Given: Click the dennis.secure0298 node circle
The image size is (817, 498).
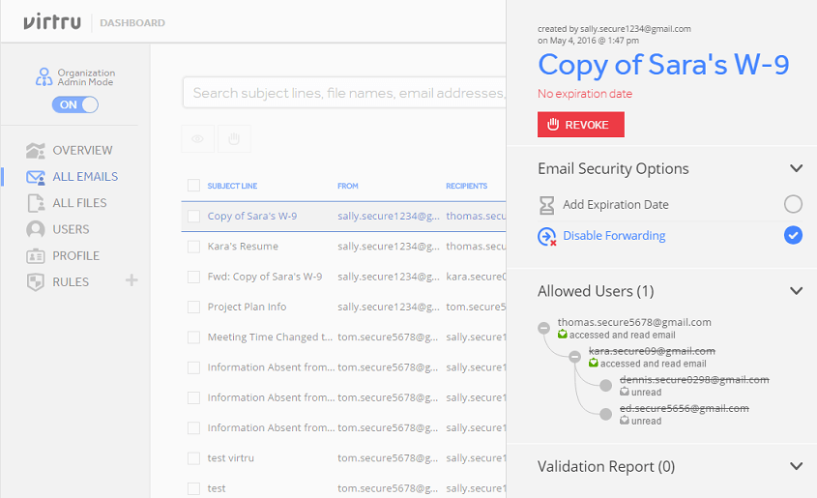Looking at the screenshot, I should pos(605,386).
